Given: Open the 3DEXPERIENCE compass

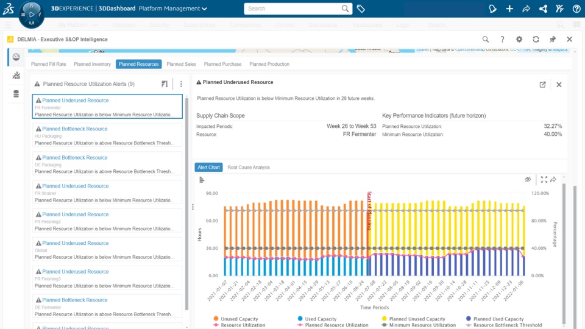Looking at the screenshot, I should 31,15.
